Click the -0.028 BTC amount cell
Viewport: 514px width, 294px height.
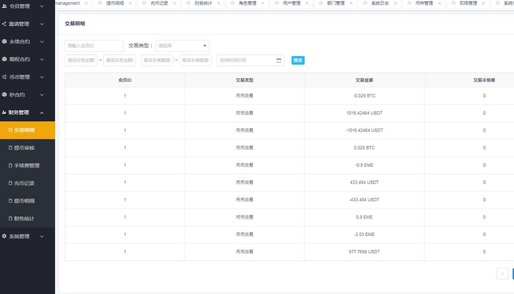364,96
